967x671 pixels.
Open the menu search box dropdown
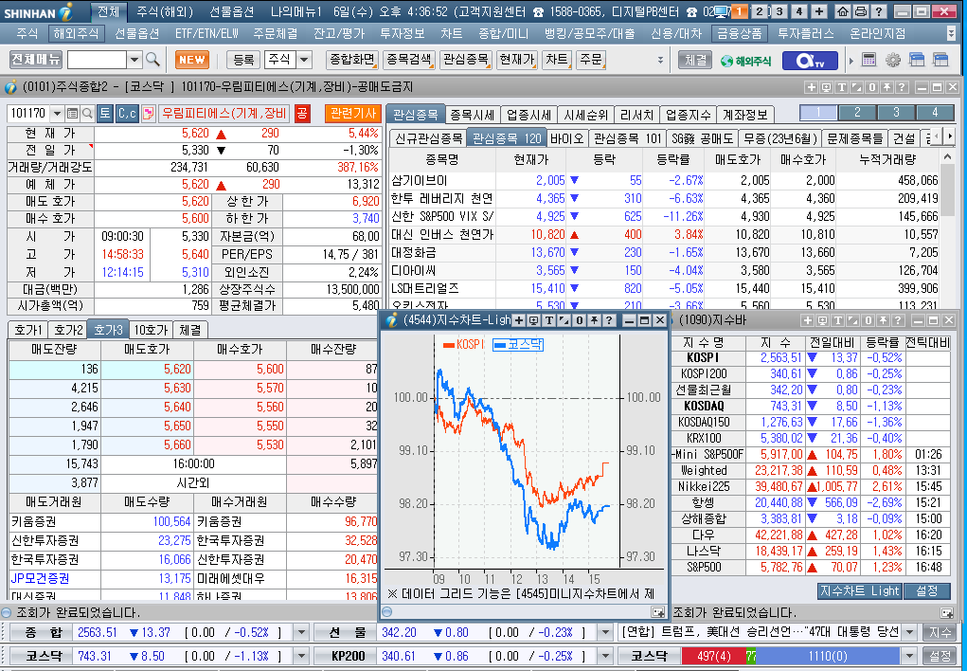click(x=134, y=60)
